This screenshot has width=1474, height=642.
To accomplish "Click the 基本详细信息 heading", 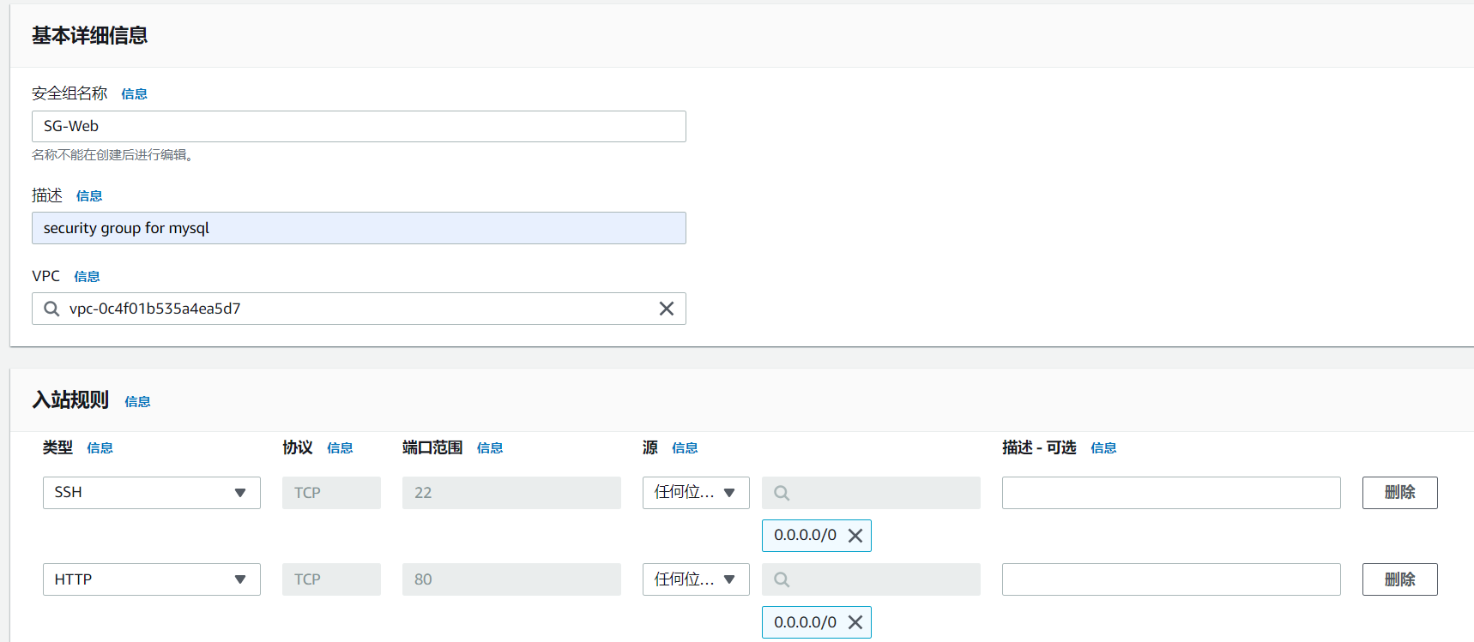I will pyautogui.click(x=89, y=35).
